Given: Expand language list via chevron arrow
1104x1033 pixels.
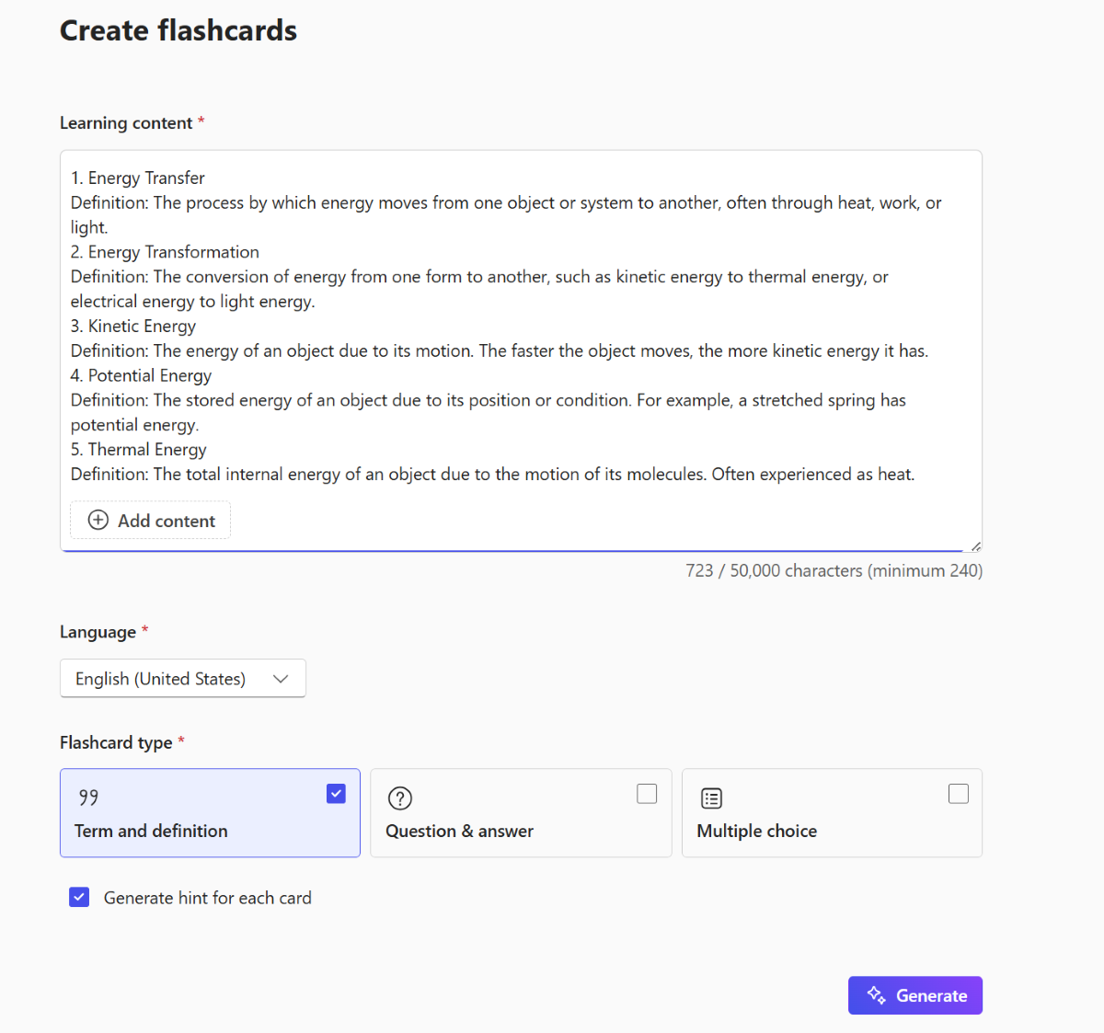Looking at the screenshot, I should (281, 679).
